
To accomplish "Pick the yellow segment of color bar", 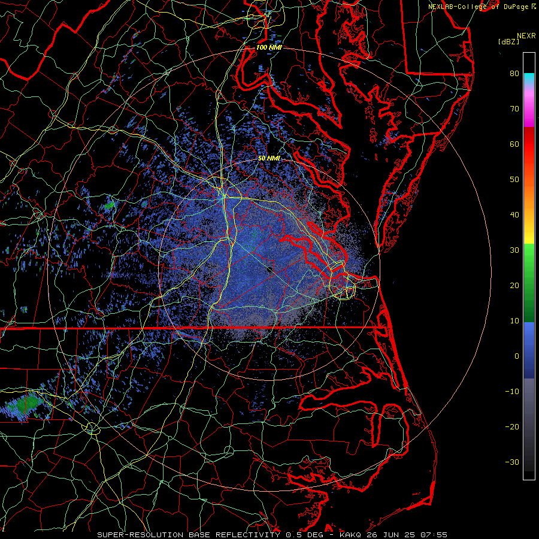I will (529, 234).
